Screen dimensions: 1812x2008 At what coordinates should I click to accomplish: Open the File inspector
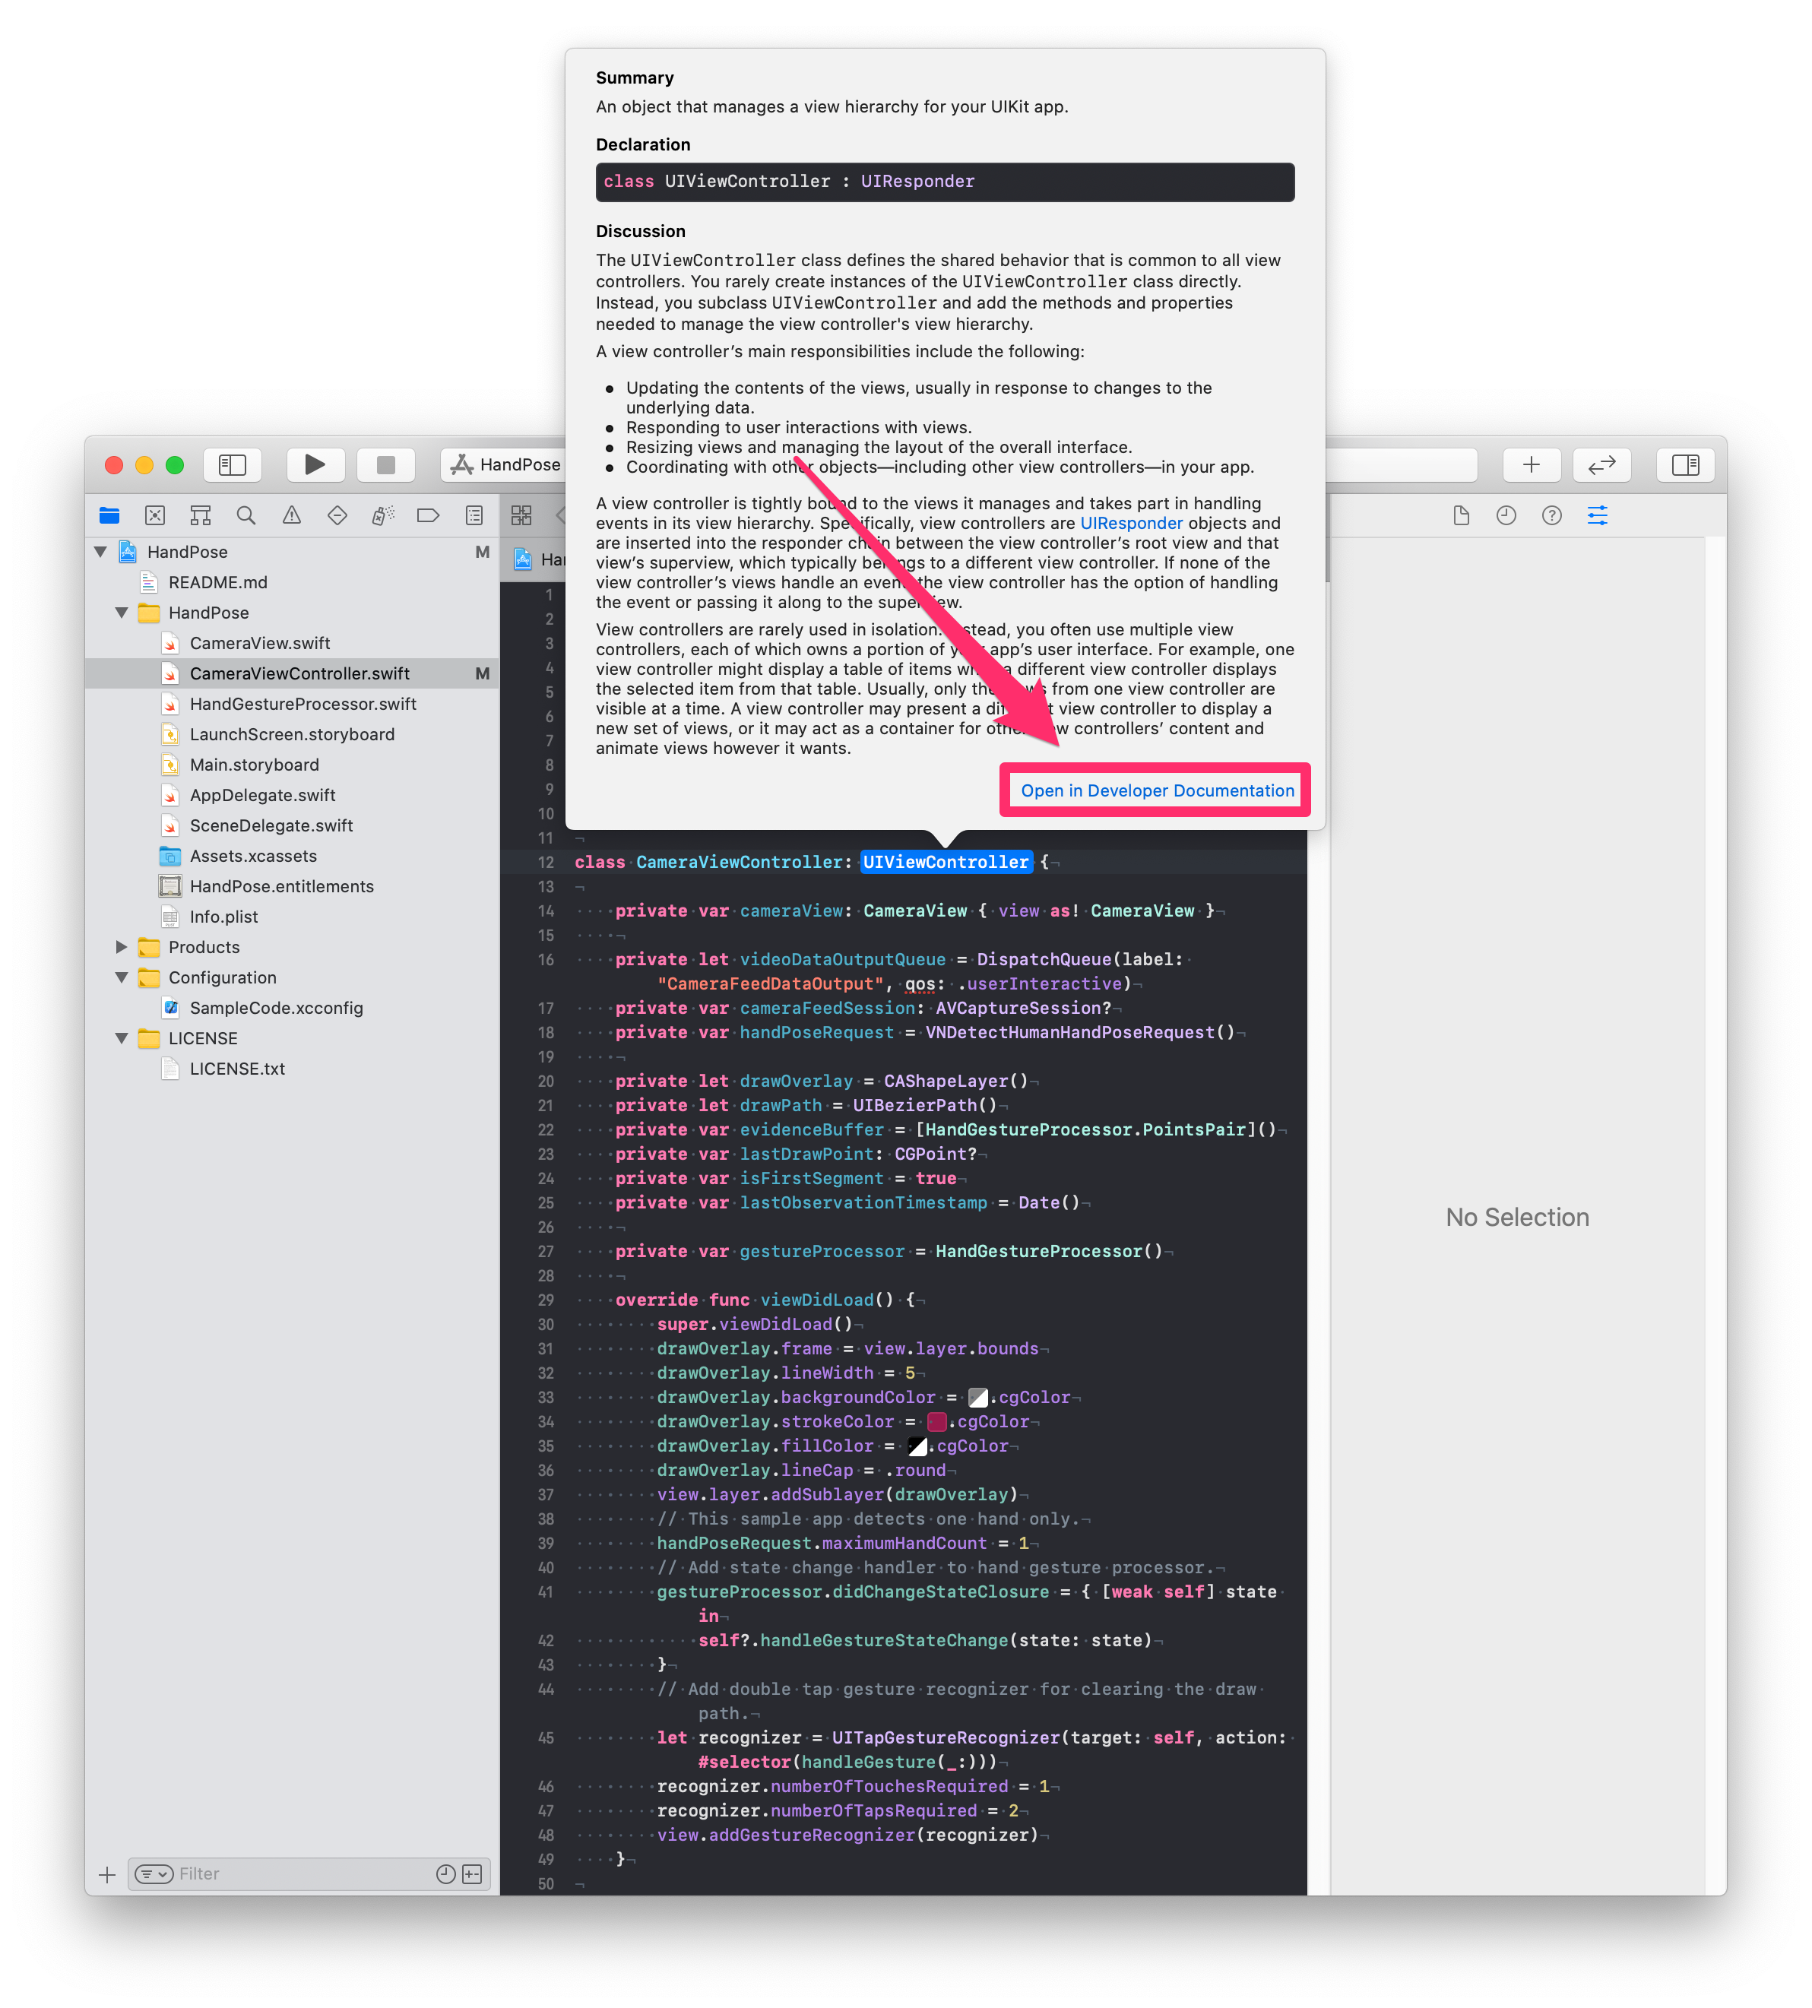(x=1461, y=515)
